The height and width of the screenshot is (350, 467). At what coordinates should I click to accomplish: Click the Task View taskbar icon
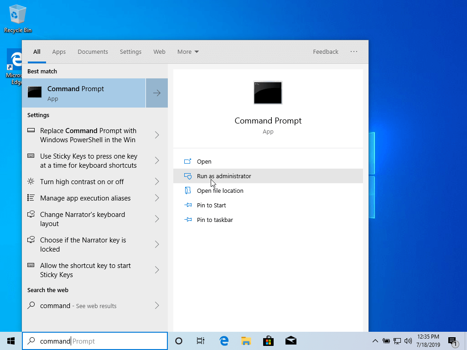tap(200, 340)
